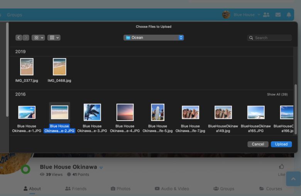Open the Audio & Video tab
301x196 pixels.
tap(172, 189)
